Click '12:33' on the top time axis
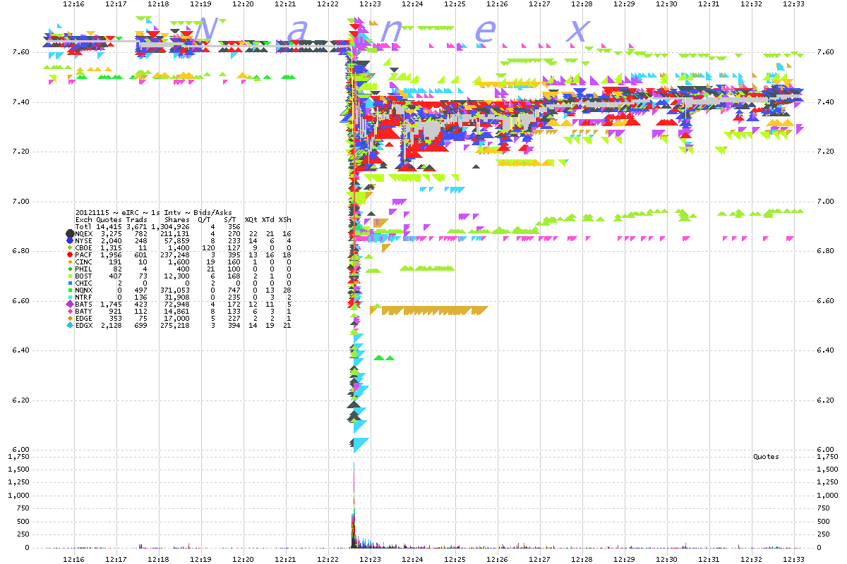This screenshot has width=847, height=564. pyautogui.click(x=793, y=4)
